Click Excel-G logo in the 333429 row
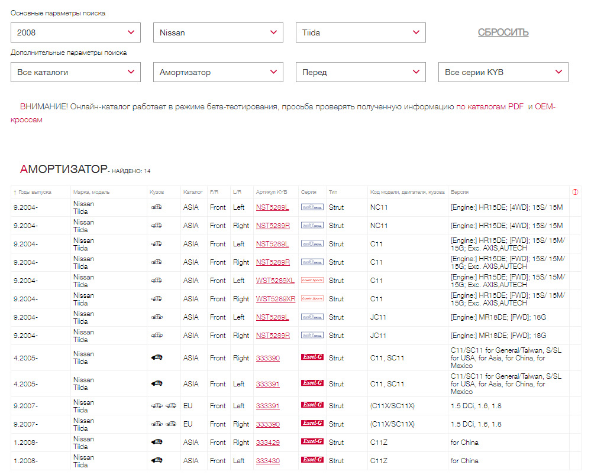591x475 pixels. (x=312, y=442)
